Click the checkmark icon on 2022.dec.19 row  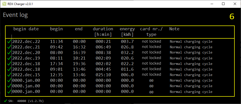point(9,58)
